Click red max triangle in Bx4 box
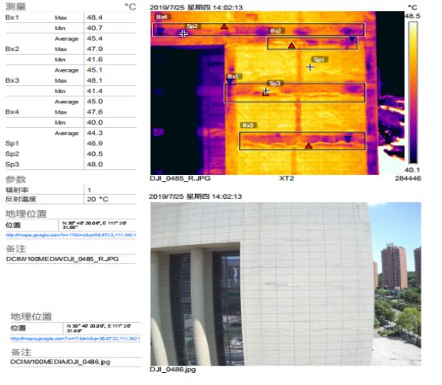The height and width of the screenshot is (385, 442). [x=224, y=26]
